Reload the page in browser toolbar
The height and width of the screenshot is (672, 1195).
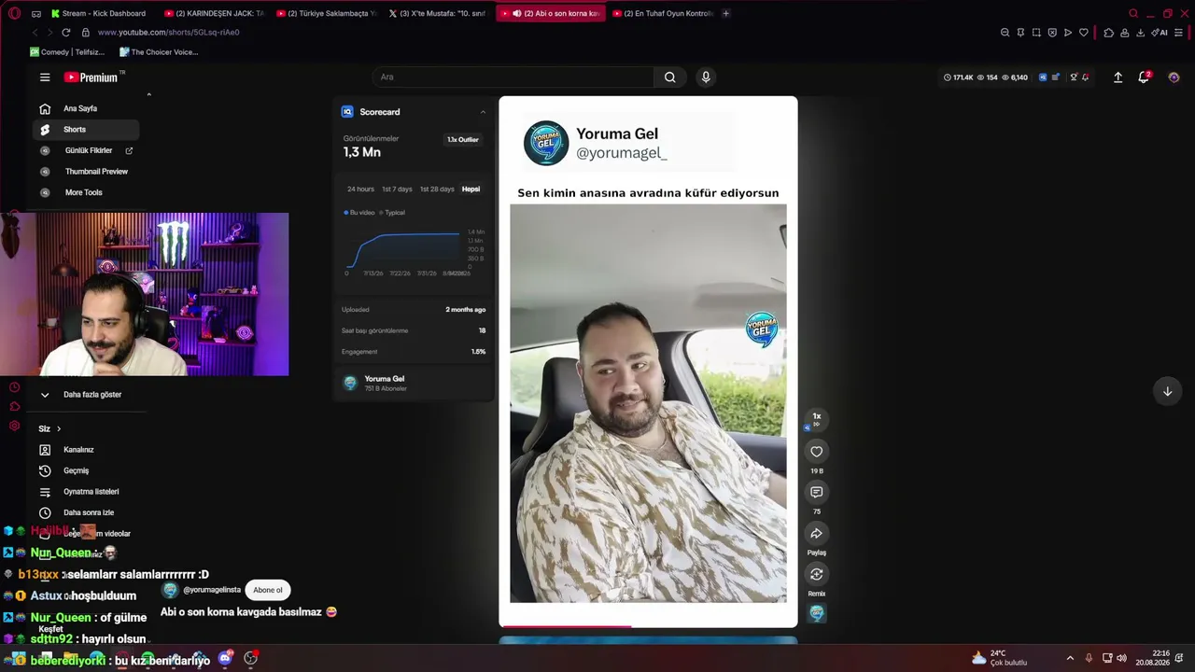tap(65, 32)
